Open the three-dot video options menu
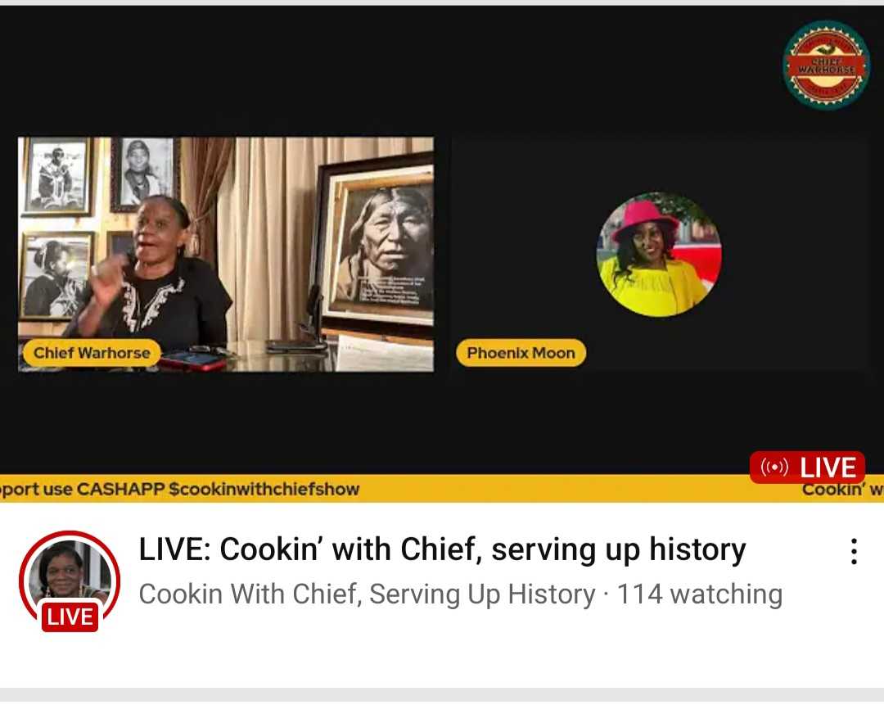Viewport: 884px width, 705px height. coord(854,551)
